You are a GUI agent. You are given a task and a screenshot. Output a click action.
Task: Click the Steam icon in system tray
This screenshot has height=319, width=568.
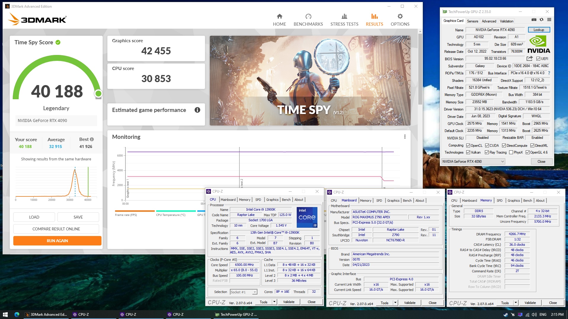pyautogui.click(x=506, y=315)
